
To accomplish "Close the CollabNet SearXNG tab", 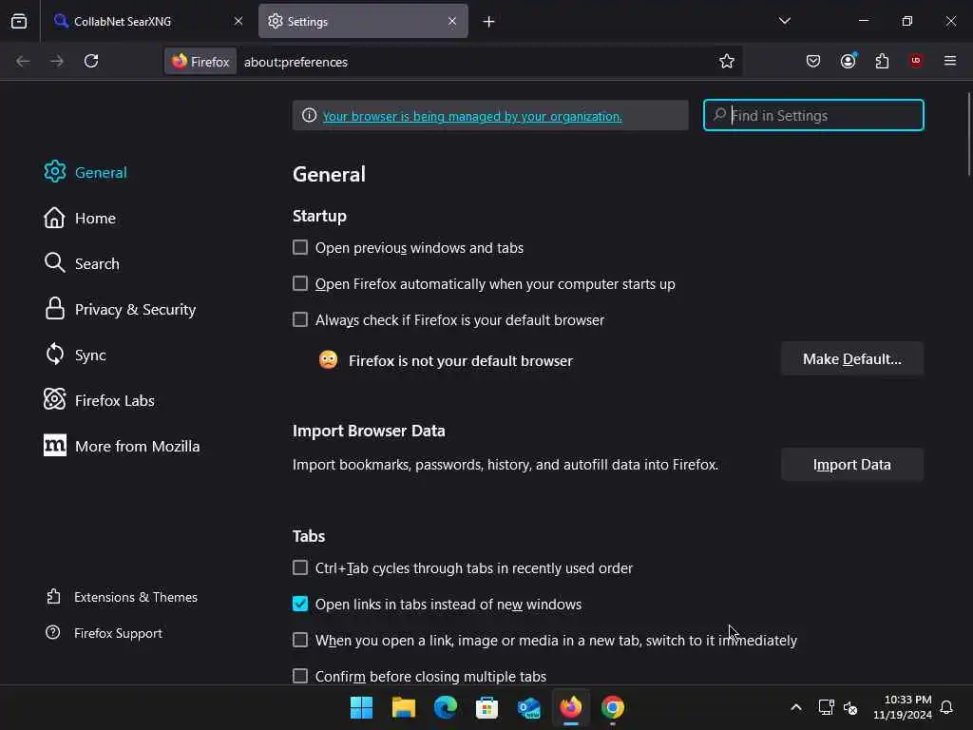I will point(238,21).
